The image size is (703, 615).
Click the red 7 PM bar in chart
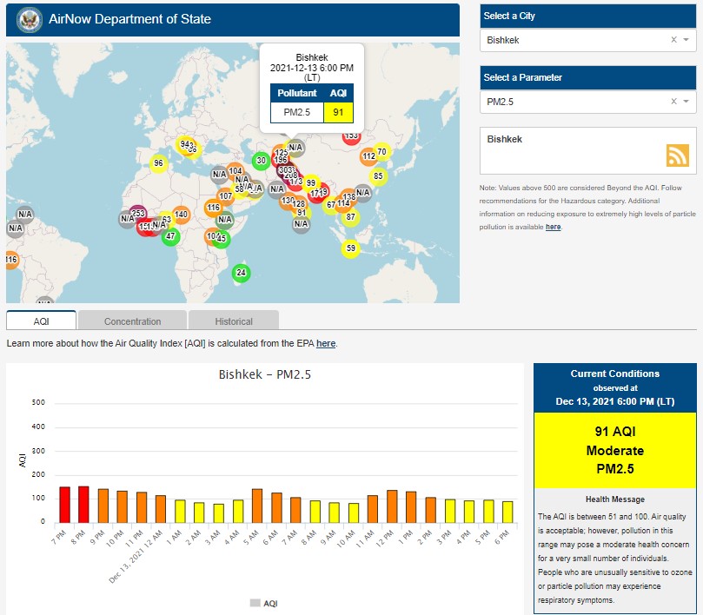(x=64, y=504)
